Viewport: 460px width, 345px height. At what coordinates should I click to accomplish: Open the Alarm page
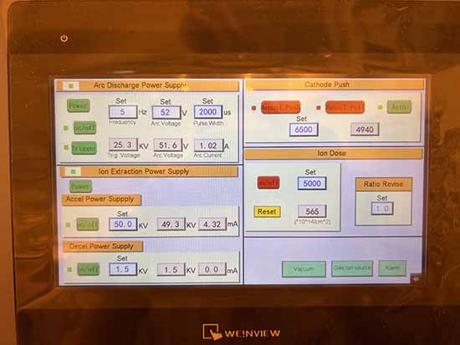[392, 268]
